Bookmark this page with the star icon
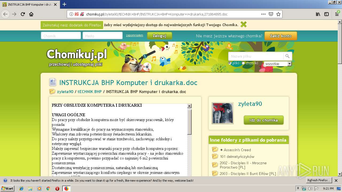 tap(278, 14)
